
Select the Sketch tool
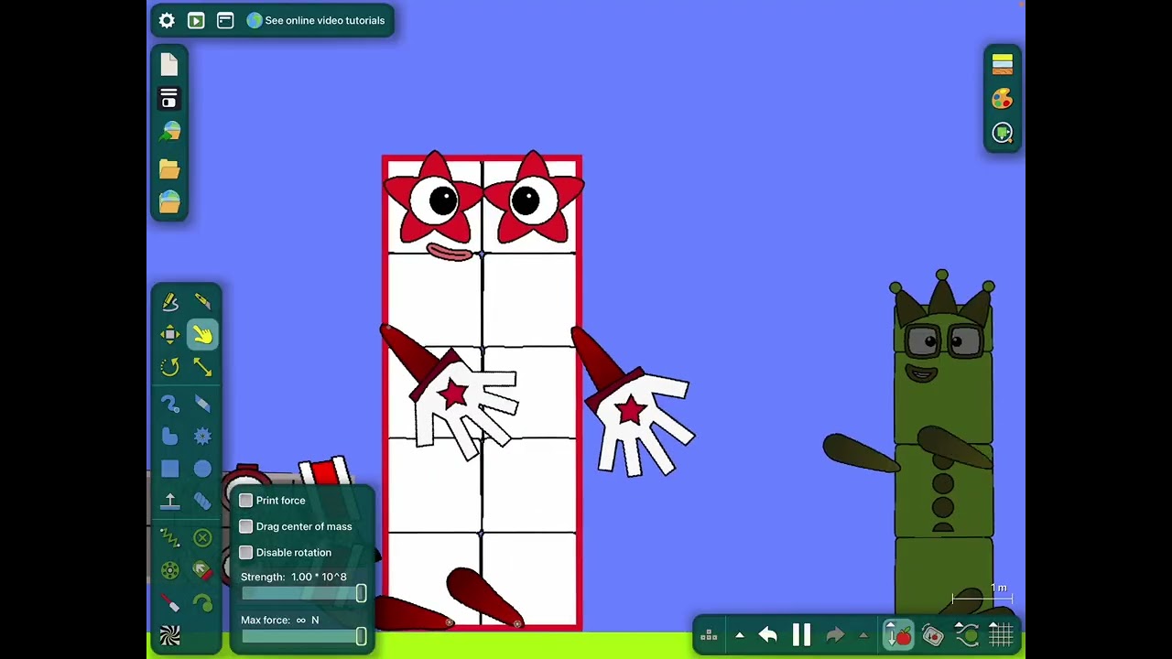click(170, 302)
